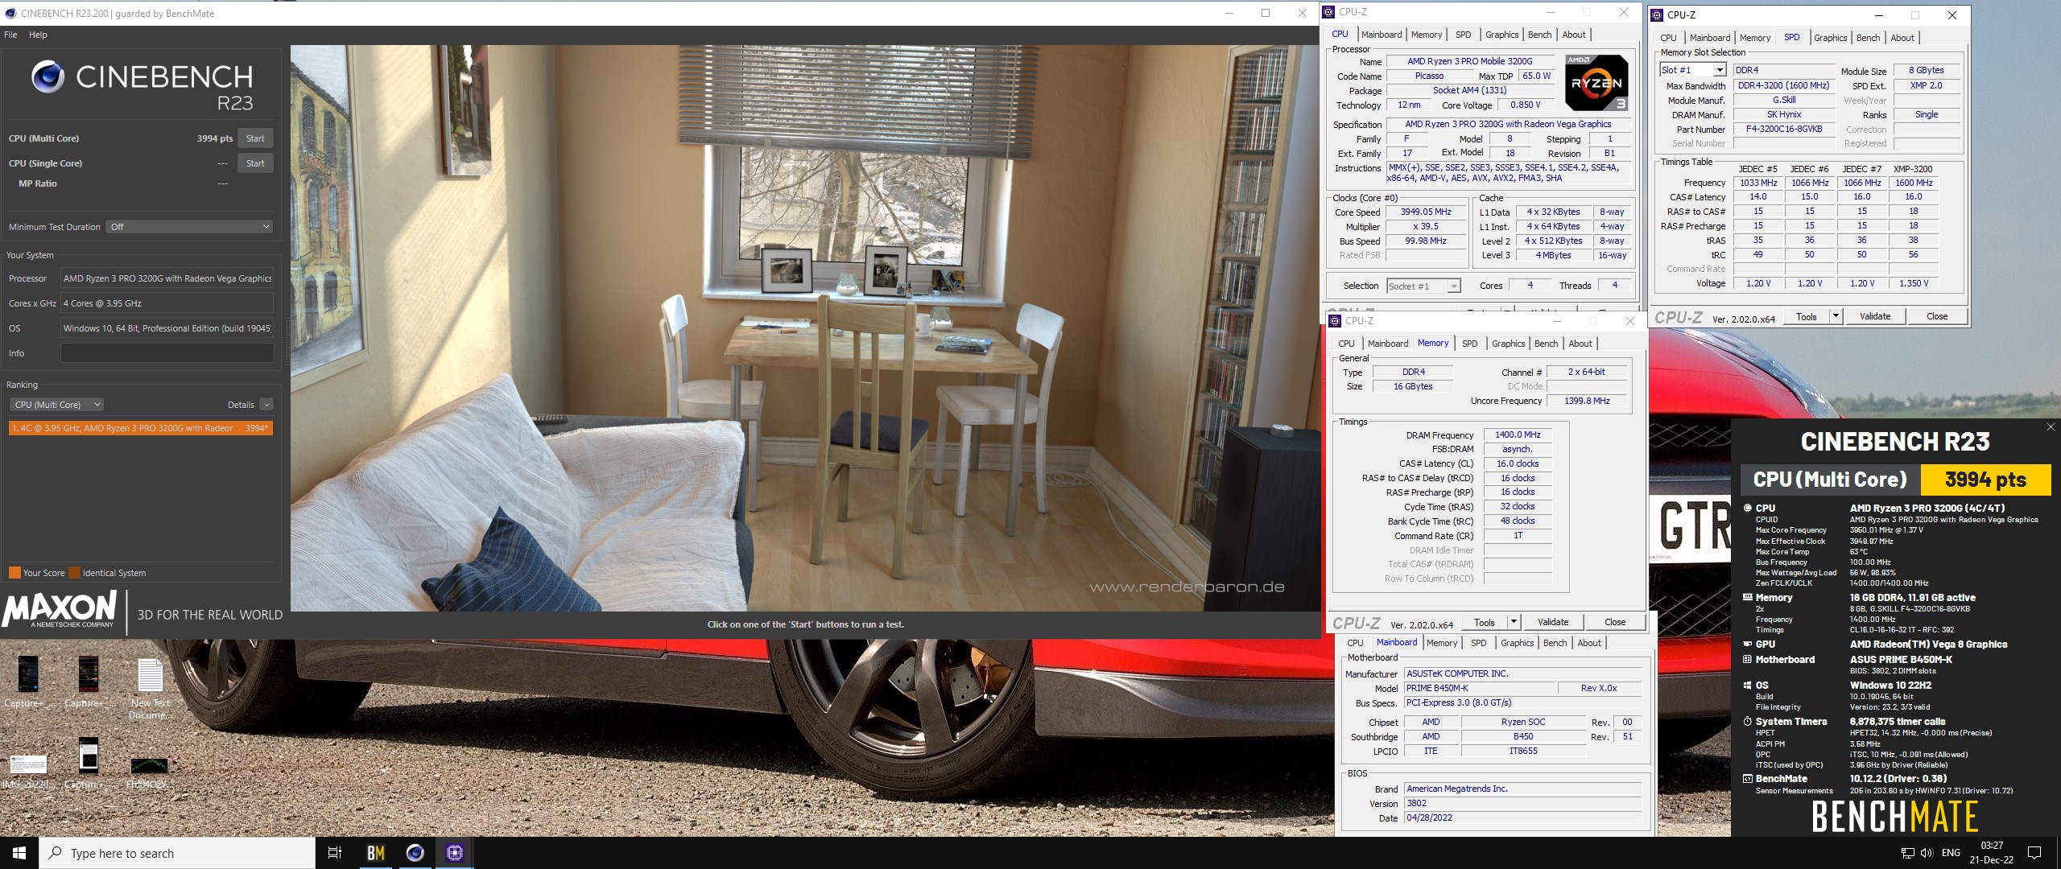Switch to About tab in CPU-Z Mainboard window
2061x869 pixels.
click(1589, 643)
